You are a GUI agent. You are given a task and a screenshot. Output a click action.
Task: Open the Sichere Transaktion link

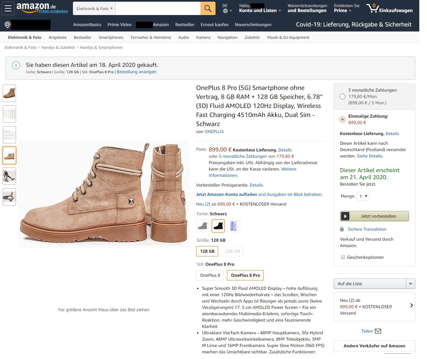tap(367, 229)
